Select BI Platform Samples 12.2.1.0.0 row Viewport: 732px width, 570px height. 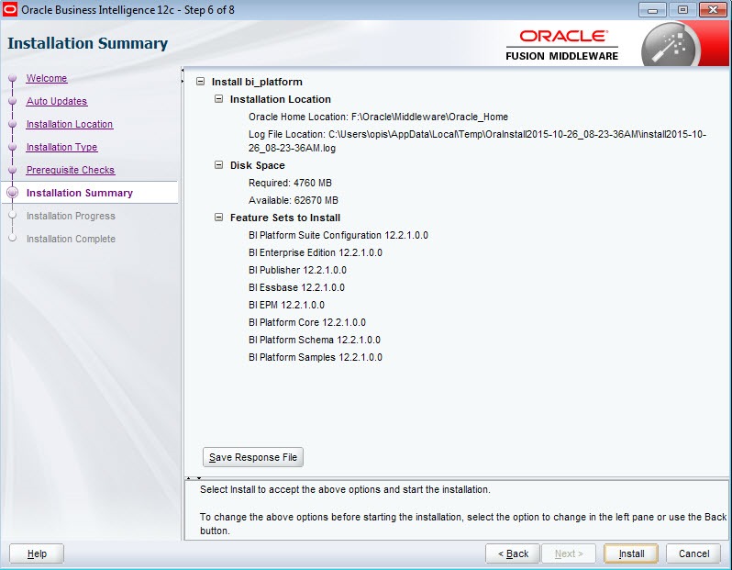[x=316, y=357]
